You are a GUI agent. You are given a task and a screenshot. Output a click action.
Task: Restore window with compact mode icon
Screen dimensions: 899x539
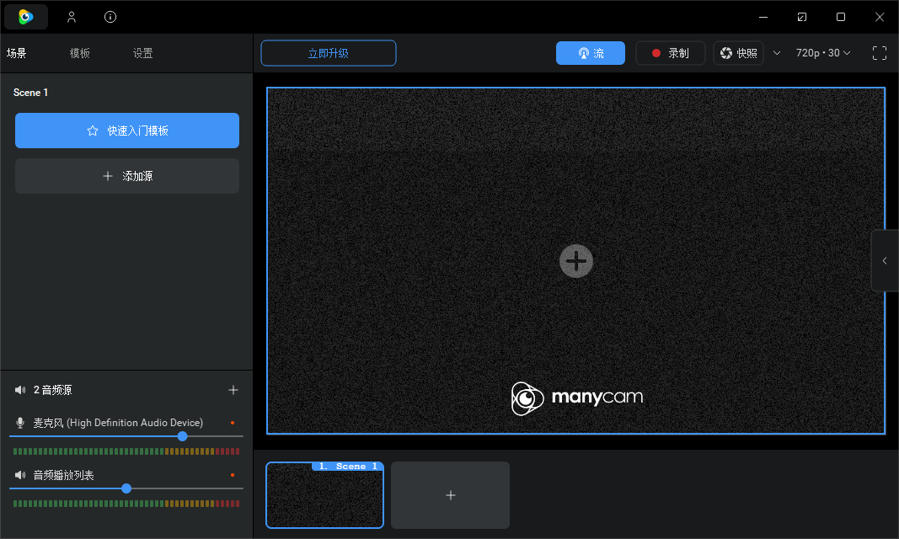pos(802,17)
